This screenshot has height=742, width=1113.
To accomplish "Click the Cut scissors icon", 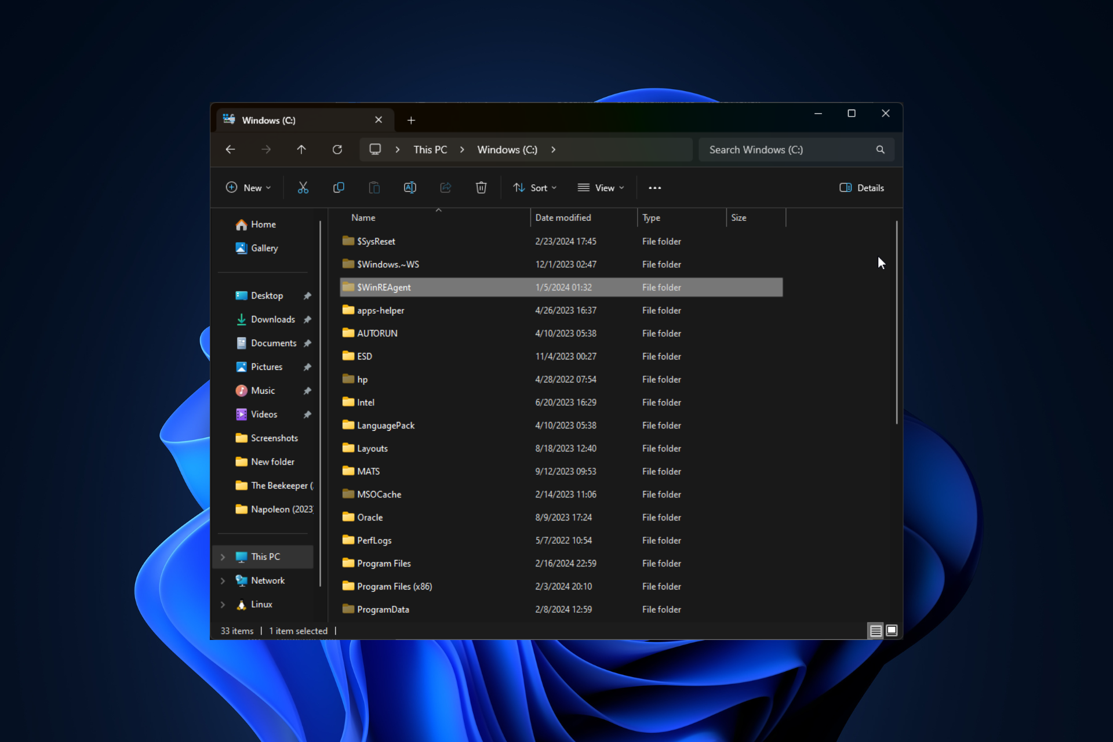I will tap(303, 188).
